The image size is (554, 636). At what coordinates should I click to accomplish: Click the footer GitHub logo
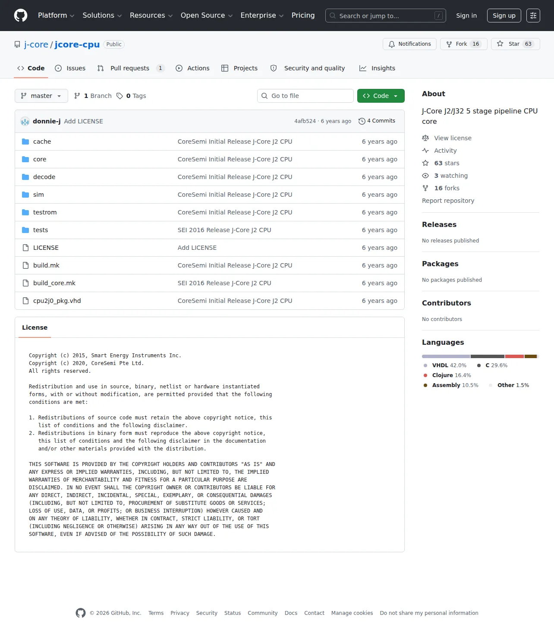[x=81, y=613]
